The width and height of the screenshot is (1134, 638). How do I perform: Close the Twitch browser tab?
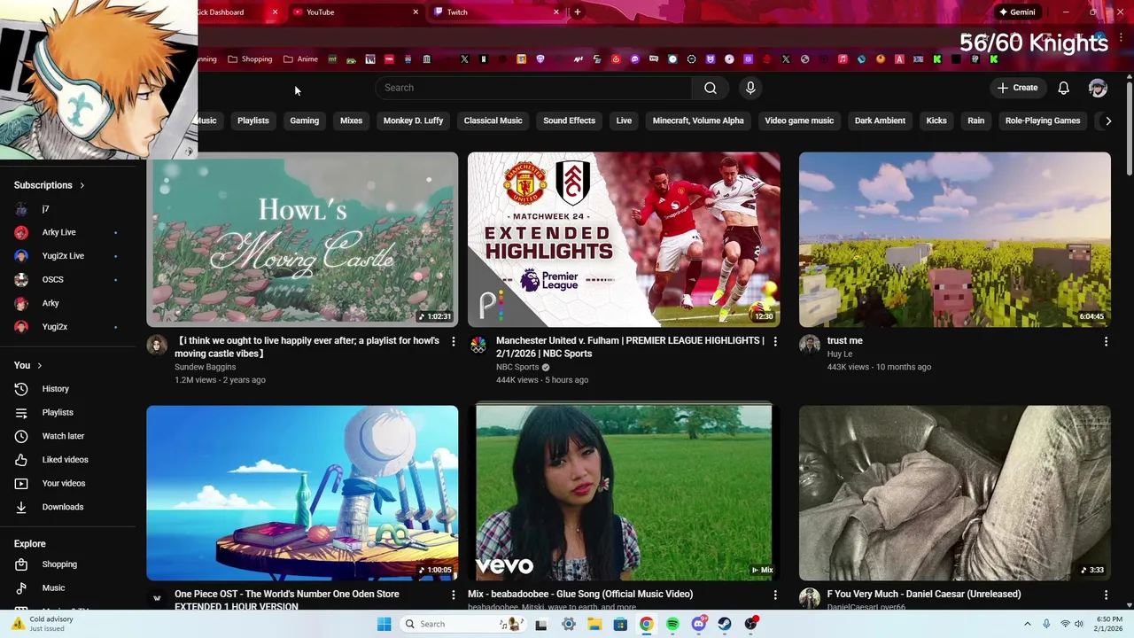(x=556, y=12)
